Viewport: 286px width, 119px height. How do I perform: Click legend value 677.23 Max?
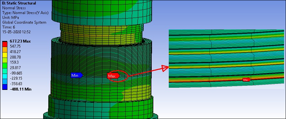[x=20, y=41]
